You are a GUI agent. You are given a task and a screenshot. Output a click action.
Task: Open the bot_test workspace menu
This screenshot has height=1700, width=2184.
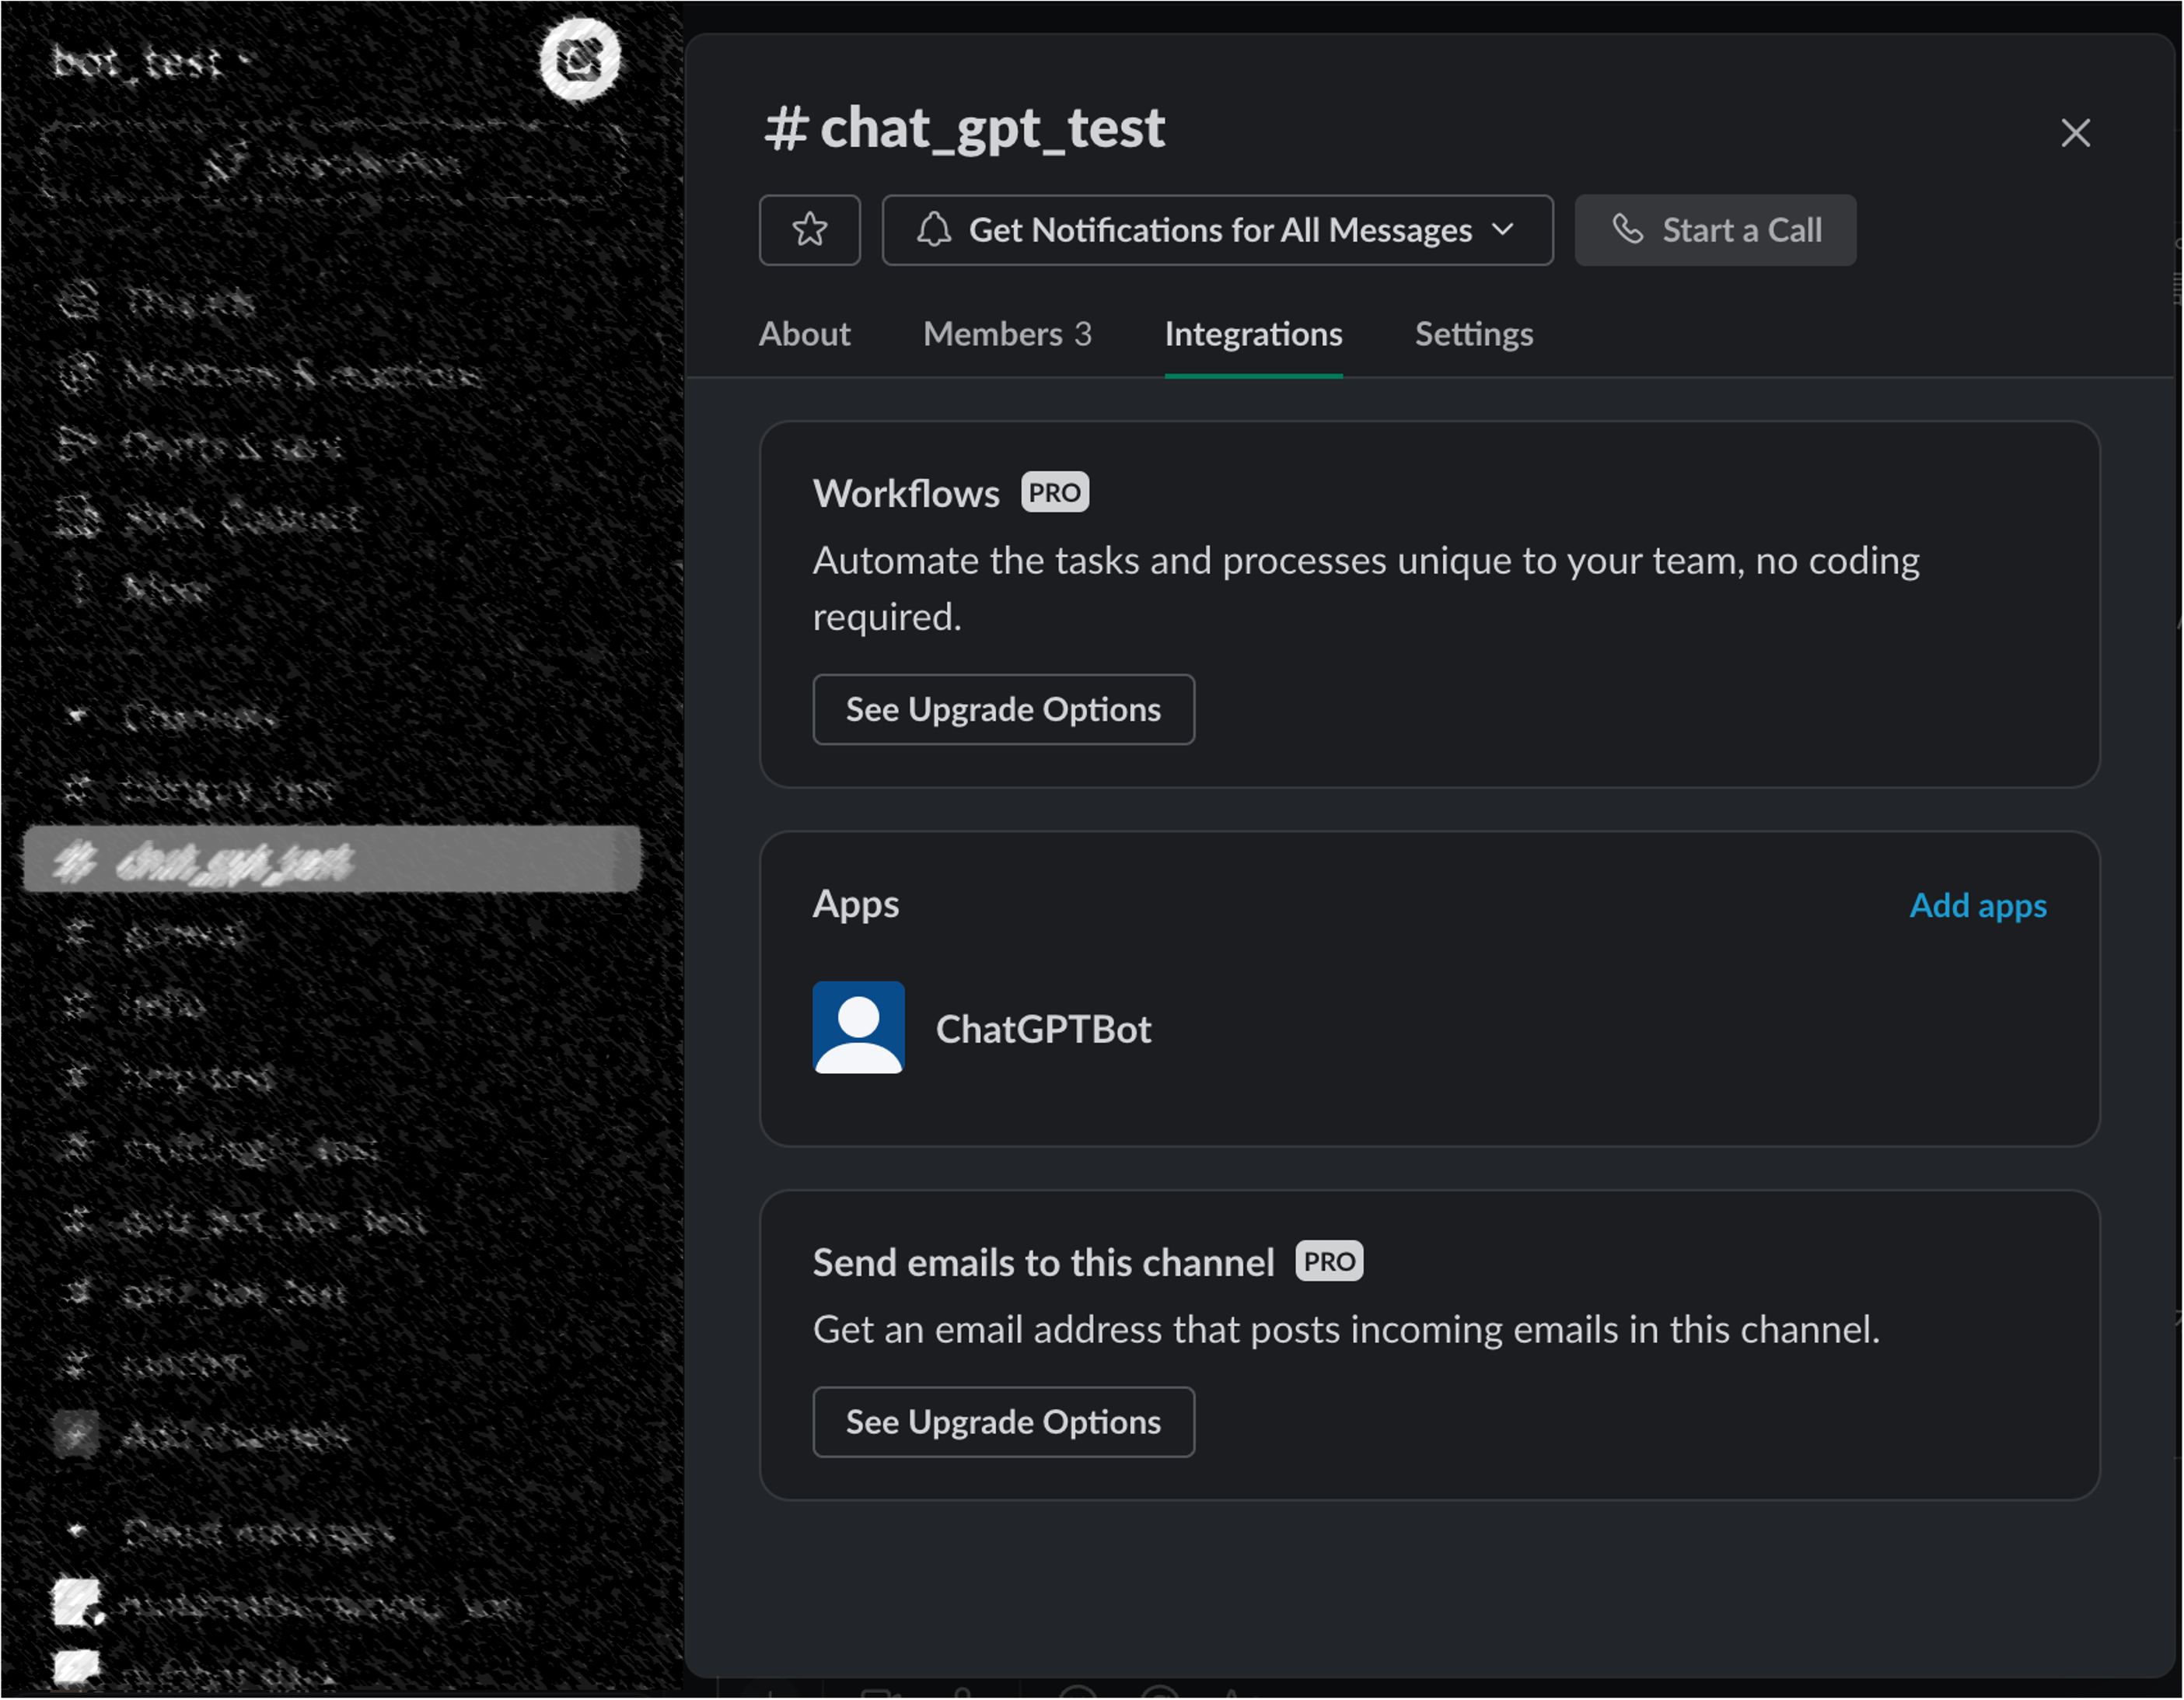click(x=150, y=62)
